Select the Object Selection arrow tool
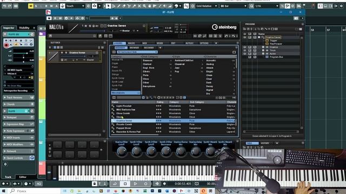346x194 pixels. [108, 6]
